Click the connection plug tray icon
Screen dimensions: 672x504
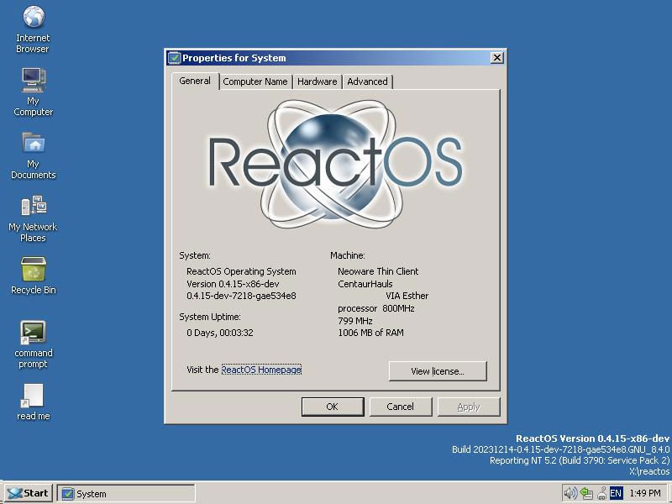[x=602, y=493]
